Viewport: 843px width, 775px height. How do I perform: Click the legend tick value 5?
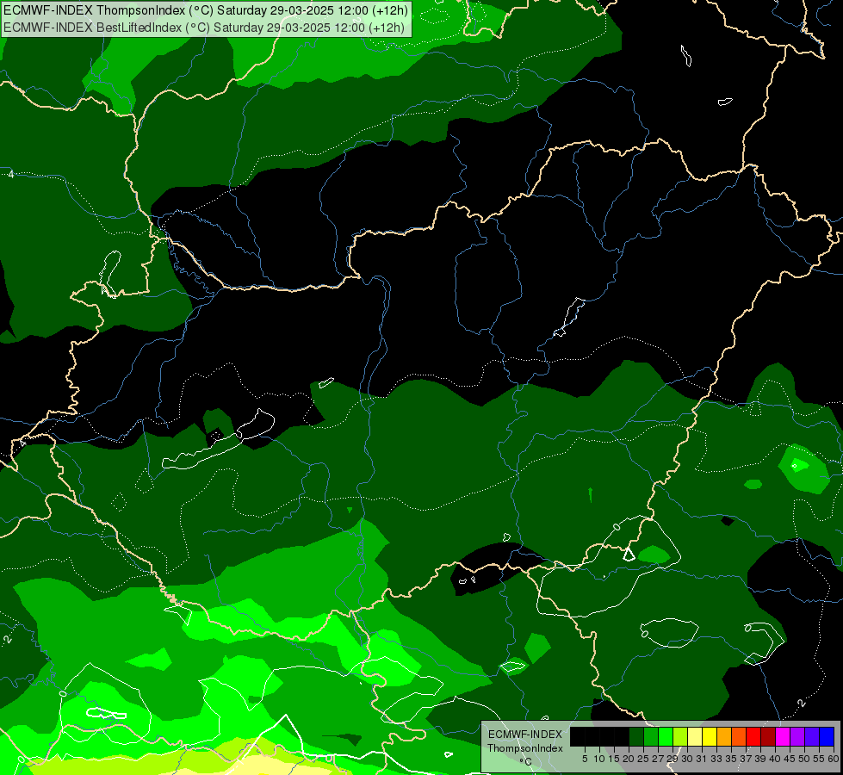585,759
